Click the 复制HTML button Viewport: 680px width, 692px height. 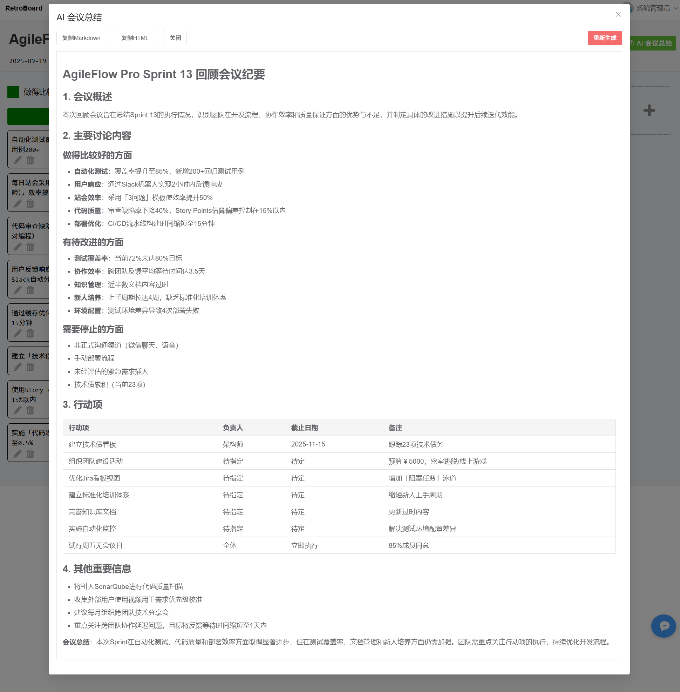(x=135, y=38)
